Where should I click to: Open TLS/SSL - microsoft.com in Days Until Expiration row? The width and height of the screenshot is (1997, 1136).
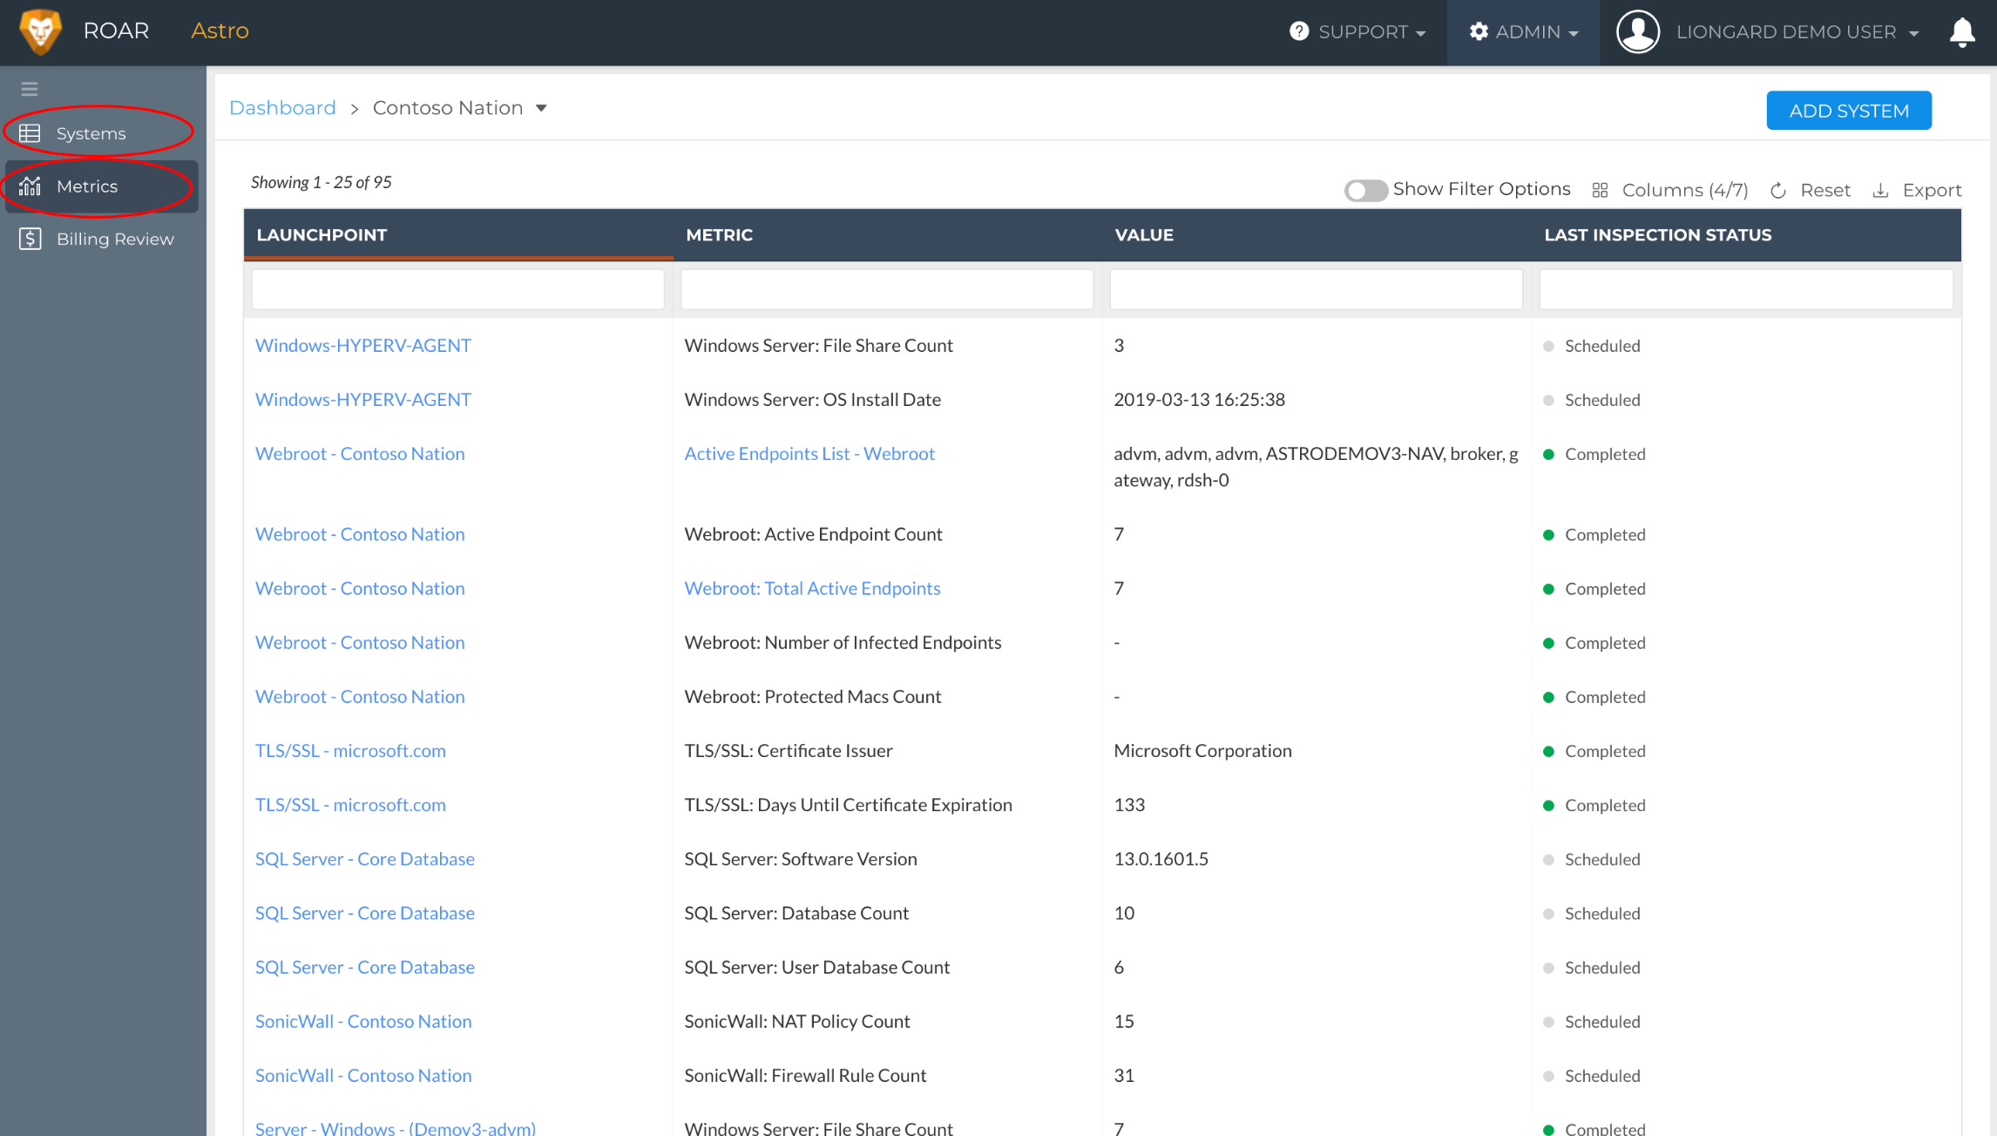[350, 805]
